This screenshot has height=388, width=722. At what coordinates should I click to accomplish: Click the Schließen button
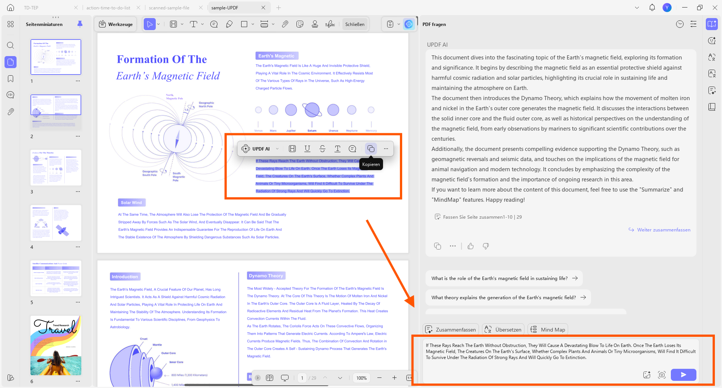tap(355, 24)
